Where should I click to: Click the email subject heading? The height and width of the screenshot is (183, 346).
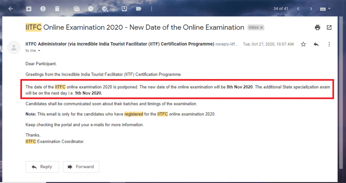(x=135, y=27)
